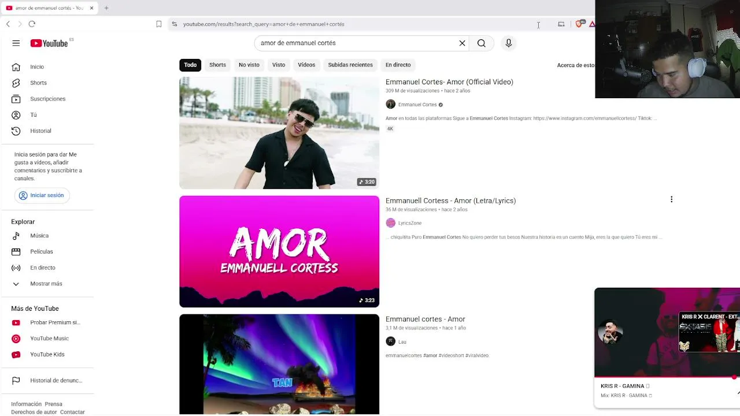740x416 pixels.
Task: Select the 'Subidas recientes' filter chip
Action: coord(350,65)
